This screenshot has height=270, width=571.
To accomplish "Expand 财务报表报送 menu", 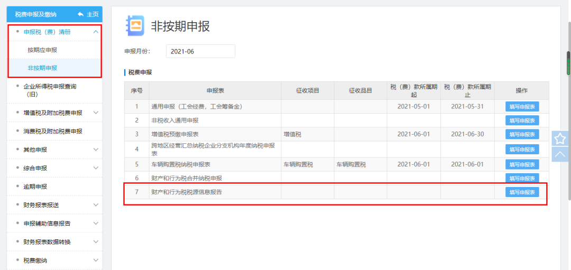I will pyautogui.click(x=96, y=205).
